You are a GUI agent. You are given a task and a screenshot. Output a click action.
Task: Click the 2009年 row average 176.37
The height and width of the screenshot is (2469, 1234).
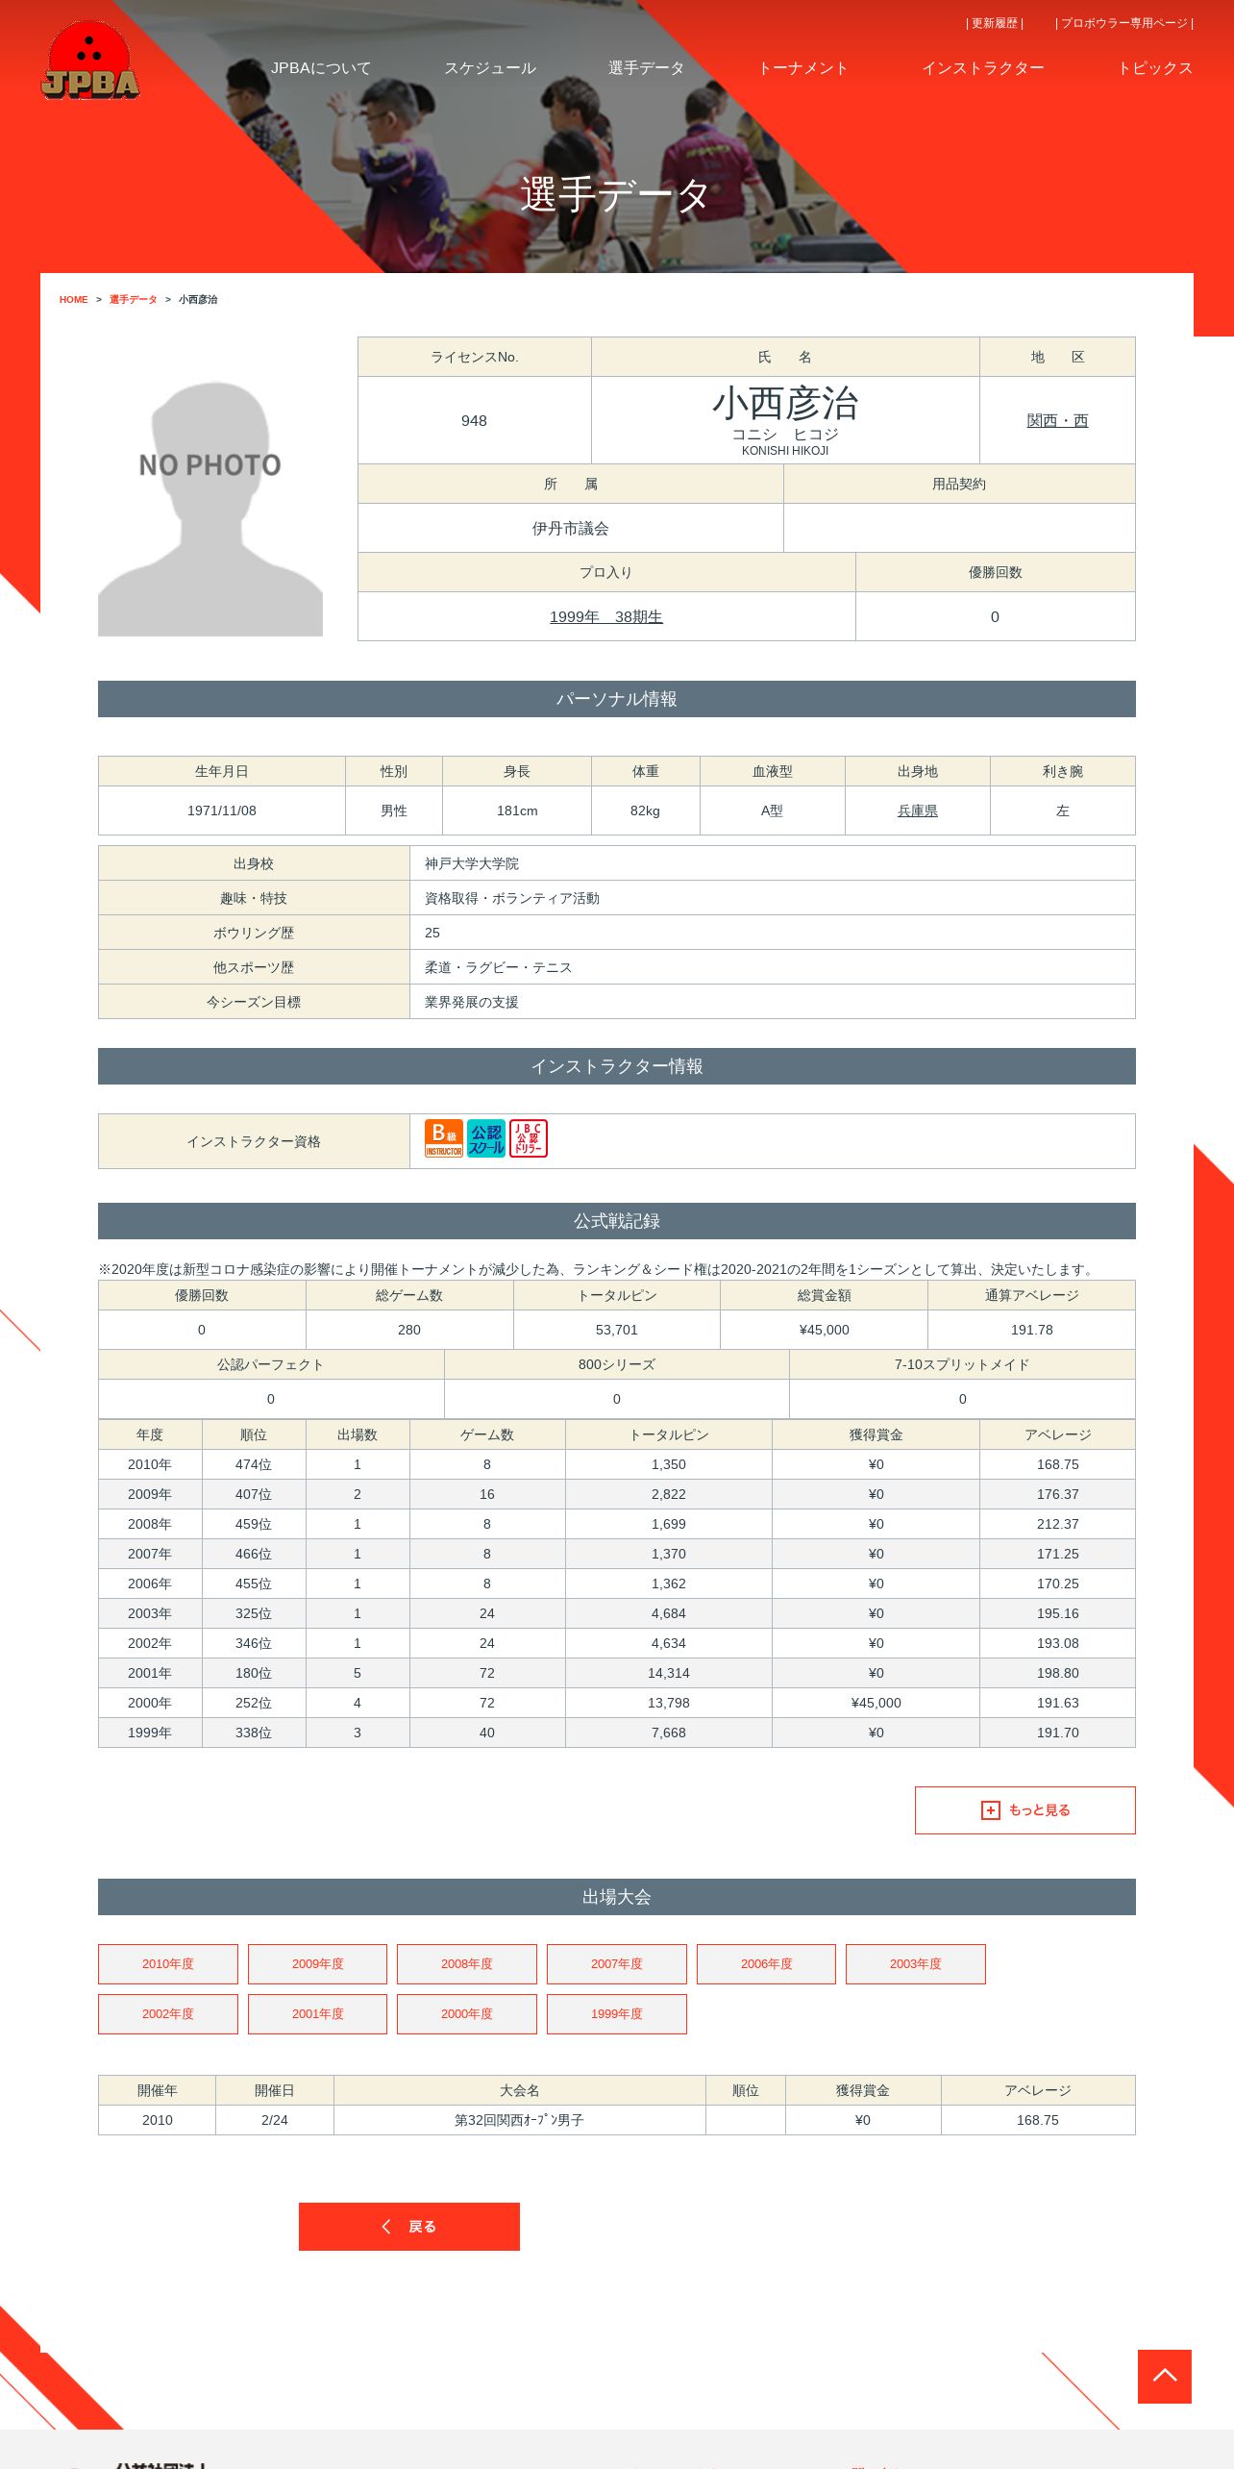[x=1058, y=1494]
